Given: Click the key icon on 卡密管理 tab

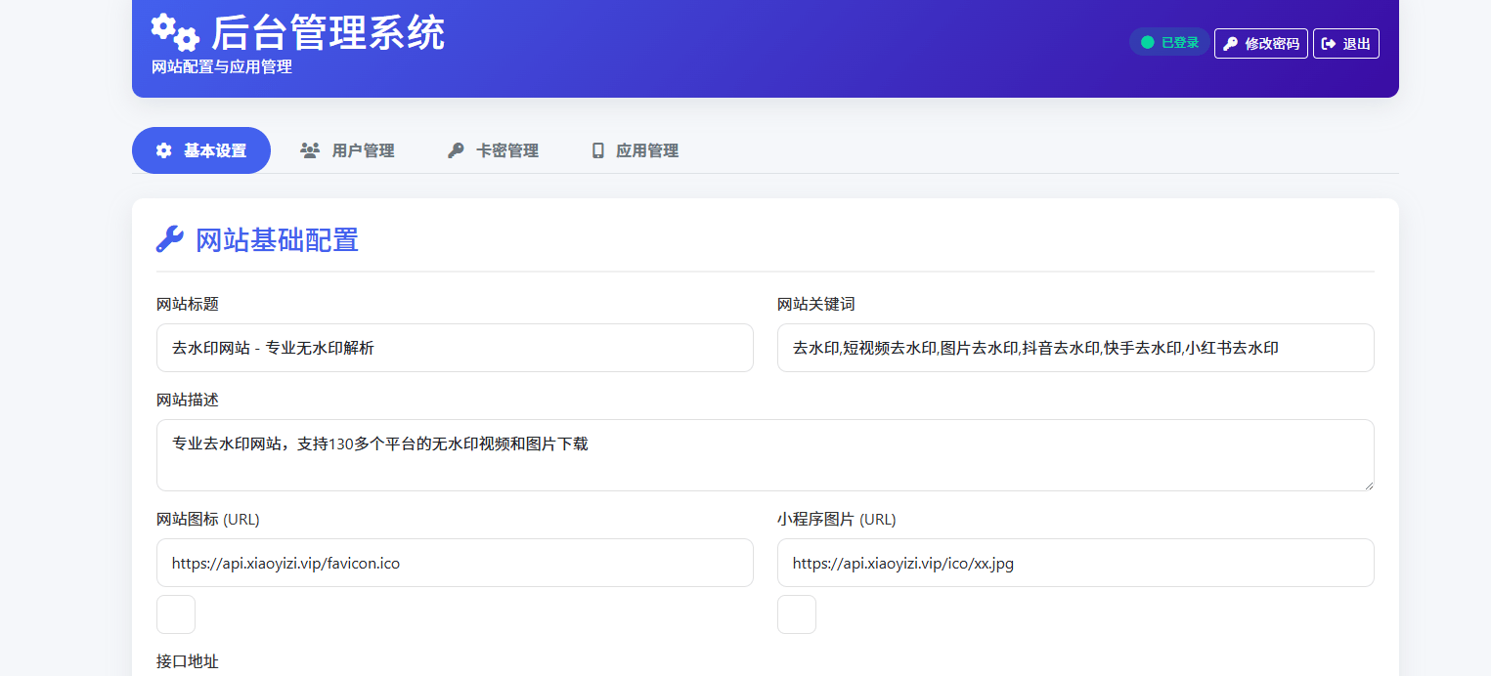Looking at the screenshot, I should (x=456, y=149).
